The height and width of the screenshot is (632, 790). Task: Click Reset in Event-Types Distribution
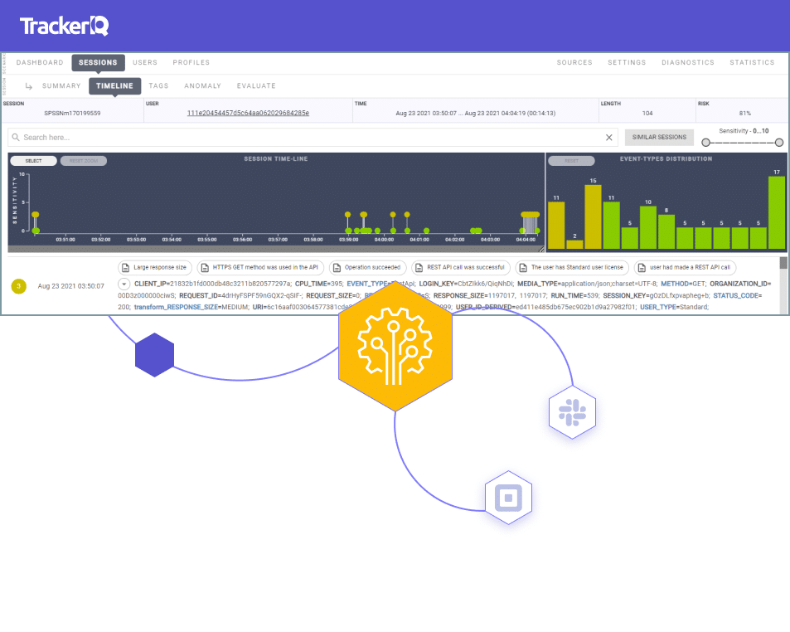pos(571,161)
